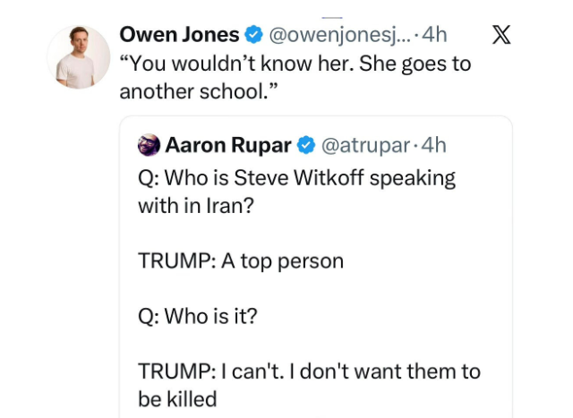The image size is (573, 418).
Task: Click the X logo icon
Action: [x=502, y=36]
